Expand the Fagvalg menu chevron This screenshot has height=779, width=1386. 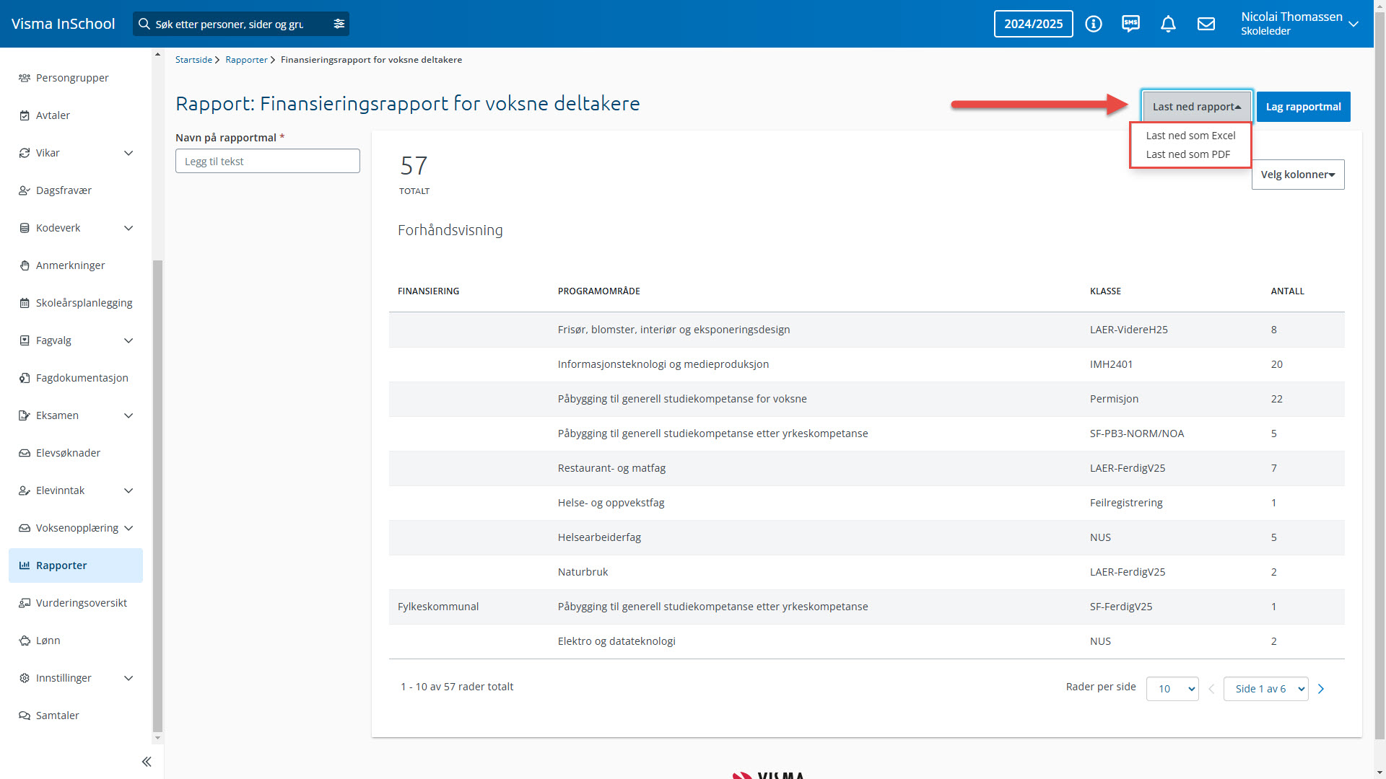[128, 340]
